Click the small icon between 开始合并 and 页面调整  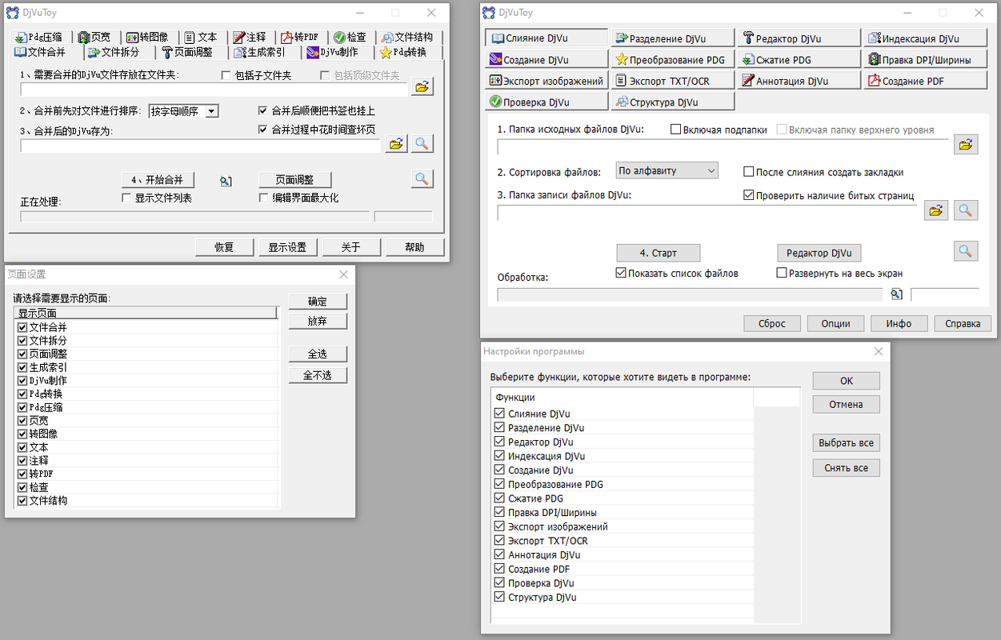click(x=226, y=182)
